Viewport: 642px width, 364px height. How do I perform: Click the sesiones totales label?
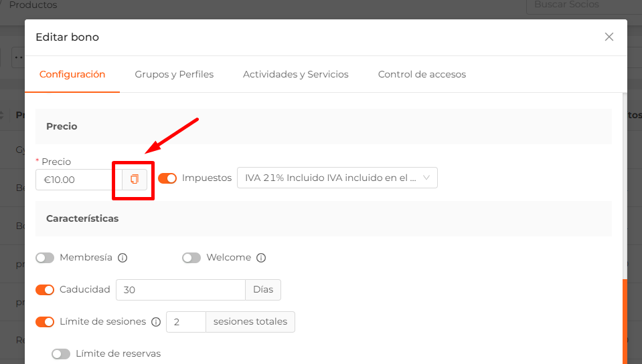[x=250, y=322]
